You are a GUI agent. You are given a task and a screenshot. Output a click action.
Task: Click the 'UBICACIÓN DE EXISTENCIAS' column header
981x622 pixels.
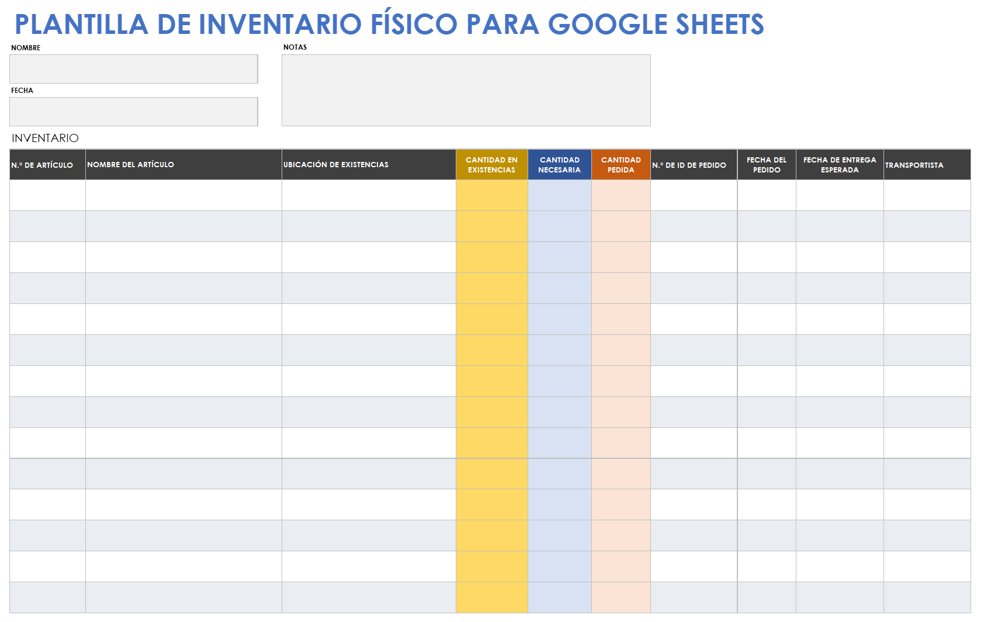[369, 165]
